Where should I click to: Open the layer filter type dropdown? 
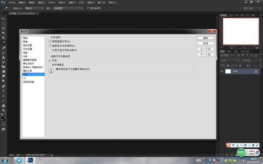[x=227, y=56]
